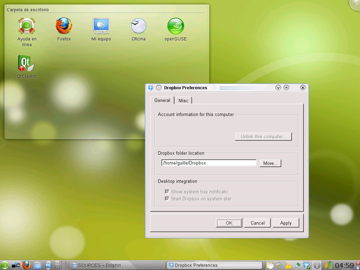Image resolution: width=360 pixels, height=270 pixels.
Task: Confirm the preferences with OK
Action: tap(229, 223)
